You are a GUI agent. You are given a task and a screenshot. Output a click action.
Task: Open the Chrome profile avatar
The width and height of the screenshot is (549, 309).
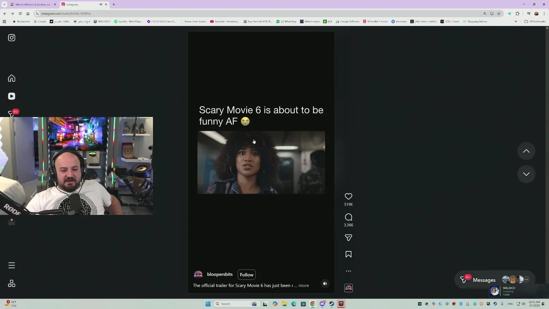(x=536, y=13)
